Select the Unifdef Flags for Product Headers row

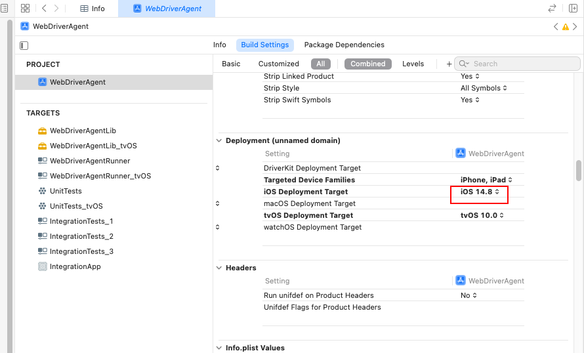(393, 307)
